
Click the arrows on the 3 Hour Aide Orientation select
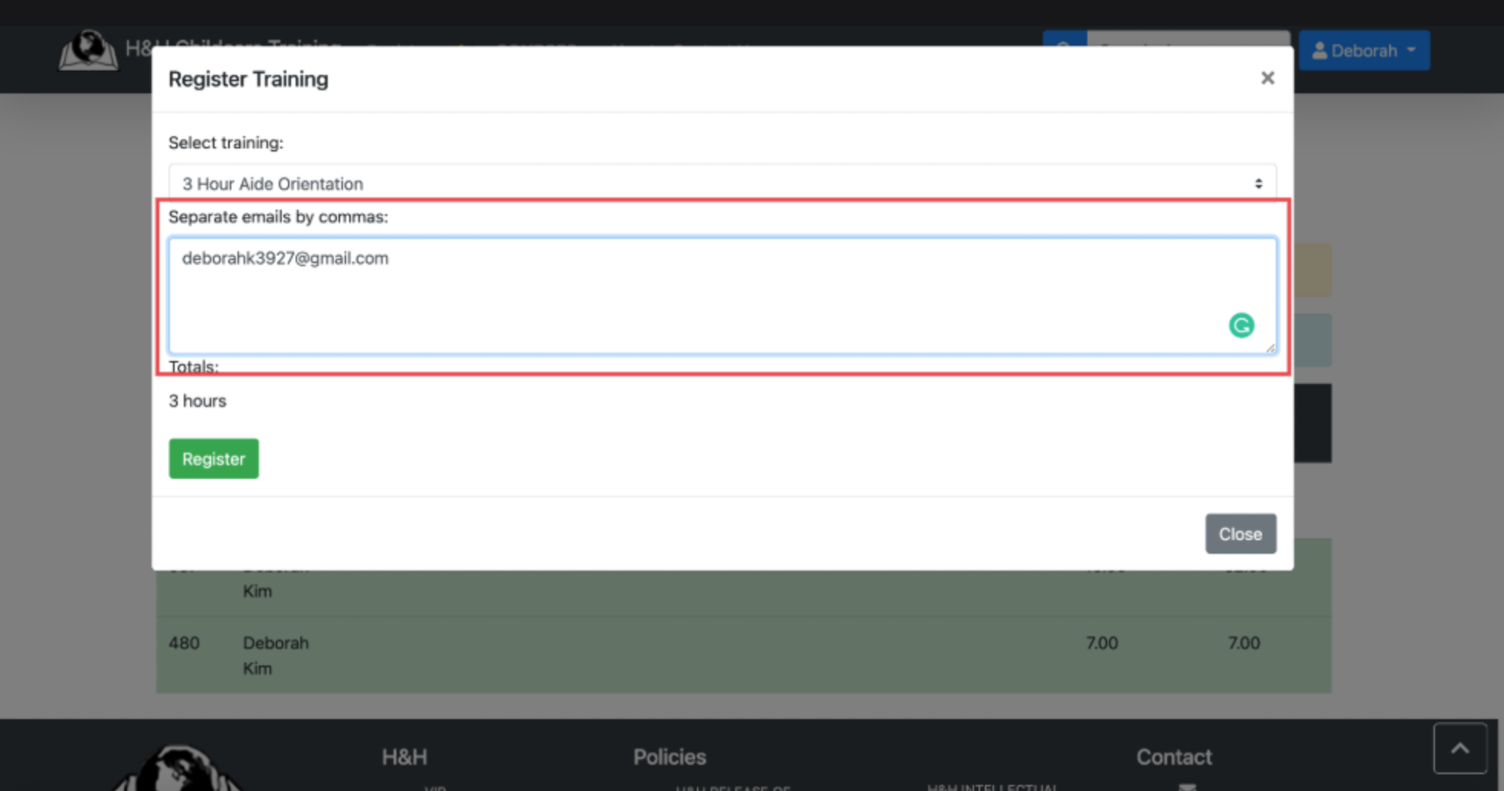(1257, 184)
